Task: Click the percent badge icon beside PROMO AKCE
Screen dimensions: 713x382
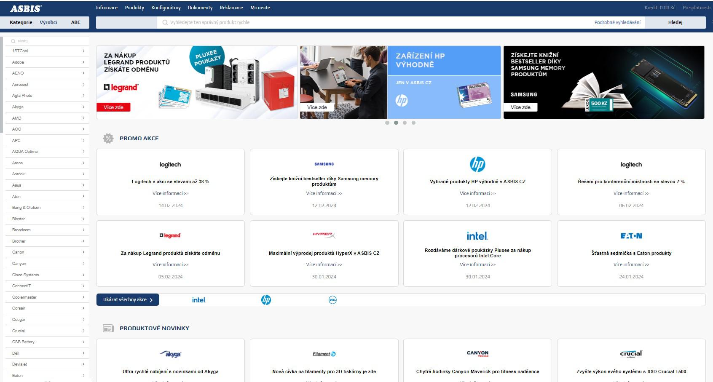Action: pos(108,138)
